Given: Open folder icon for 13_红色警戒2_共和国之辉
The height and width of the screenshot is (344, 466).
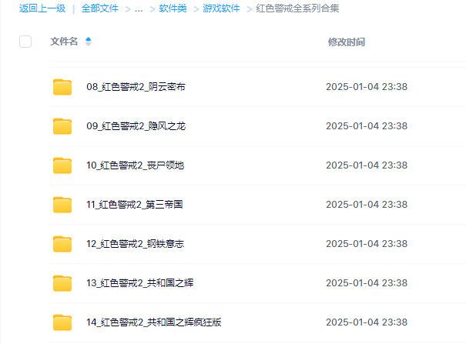Looking at the screenshot, I should [62, 283].
